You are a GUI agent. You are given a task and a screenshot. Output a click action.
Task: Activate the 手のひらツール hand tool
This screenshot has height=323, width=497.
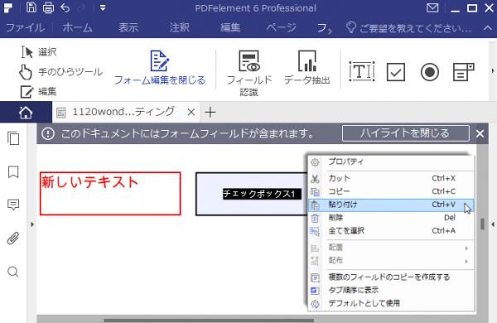(60, 72)
